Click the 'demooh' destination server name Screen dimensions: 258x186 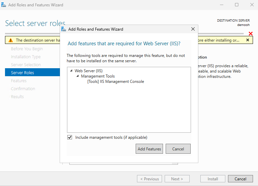(x=243, y=25)
